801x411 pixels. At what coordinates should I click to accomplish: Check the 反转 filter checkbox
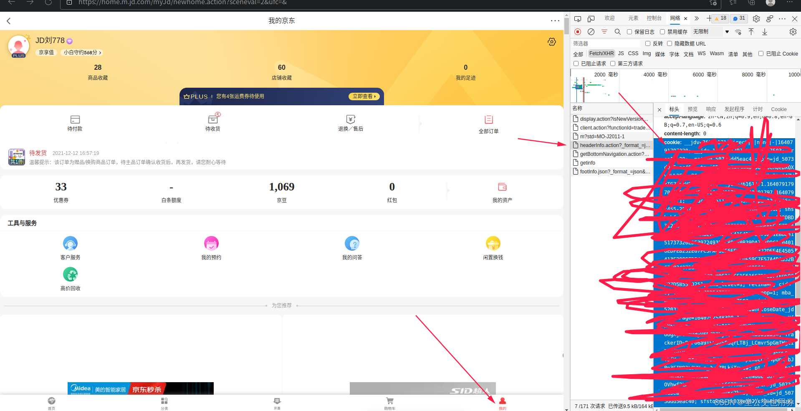(648, 43)
